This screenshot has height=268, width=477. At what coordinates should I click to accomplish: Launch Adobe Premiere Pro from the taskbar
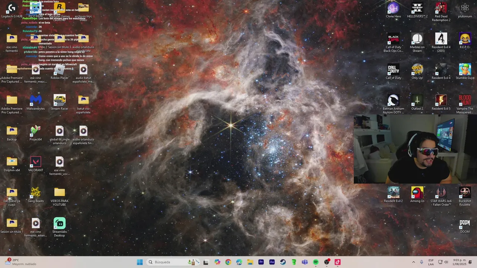click(x=261, y=262)
